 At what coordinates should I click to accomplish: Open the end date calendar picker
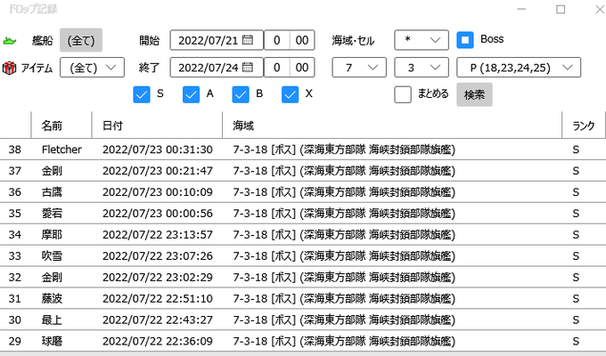(x=248, y=68)
